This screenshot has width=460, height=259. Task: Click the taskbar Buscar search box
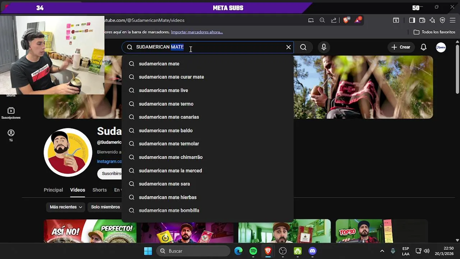(x=193, y=251)
